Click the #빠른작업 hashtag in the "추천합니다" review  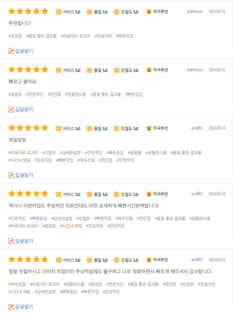coord(125,36)
